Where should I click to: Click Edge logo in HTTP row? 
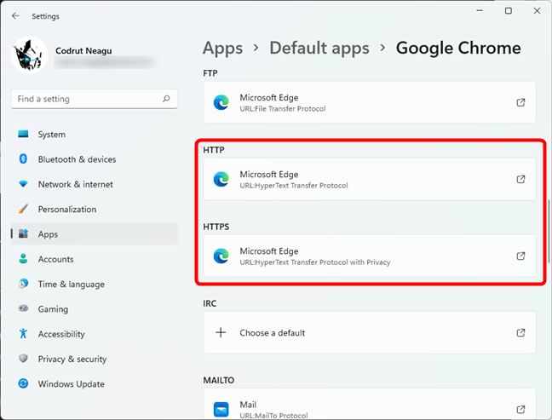click(x=221, y=179)
